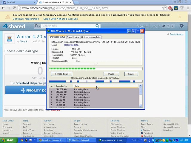The width and height of the screenshot is (191, 143).
Task: Switch to the Download status tab
Action: coord(58,37)
